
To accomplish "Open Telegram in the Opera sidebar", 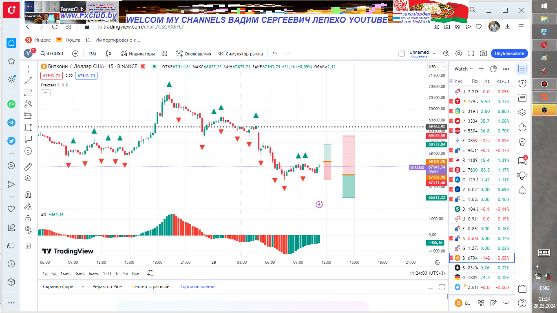I will coord(11,122).
